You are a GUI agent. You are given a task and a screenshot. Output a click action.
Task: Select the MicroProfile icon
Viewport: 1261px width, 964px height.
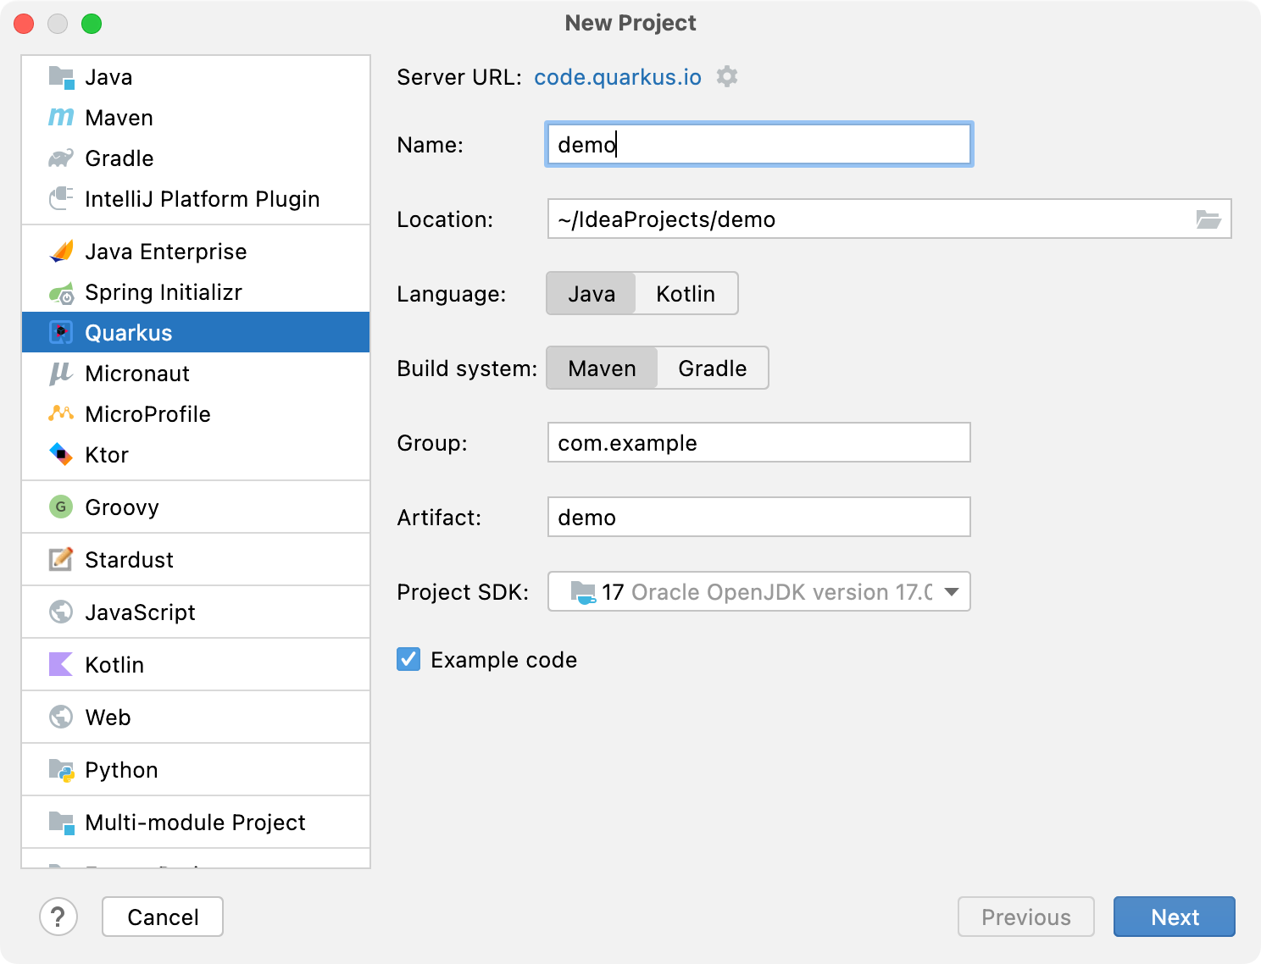pyautogui.click(x=60, y=414)
